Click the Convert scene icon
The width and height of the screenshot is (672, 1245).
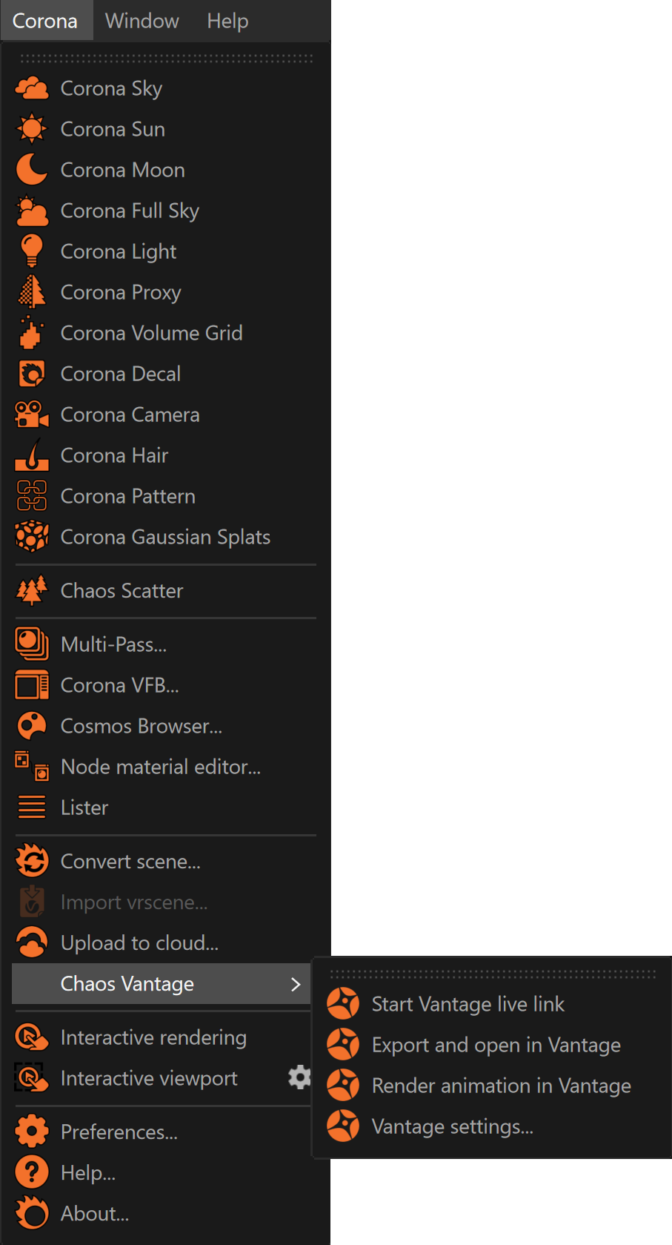click(x=32, y=861)
